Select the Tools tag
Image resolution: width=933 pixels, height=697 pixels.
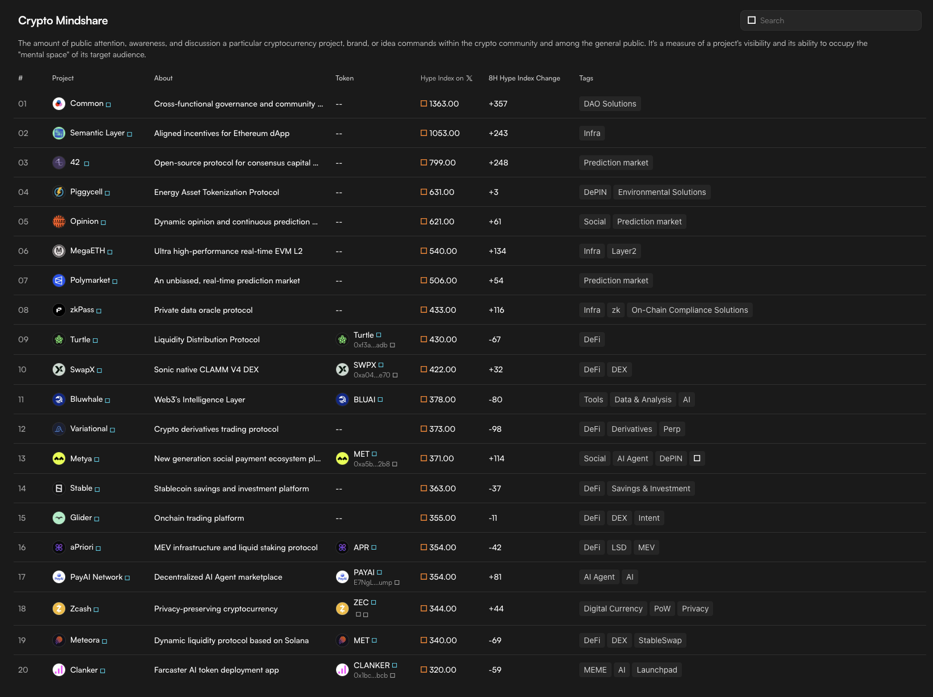click(593, 399)
